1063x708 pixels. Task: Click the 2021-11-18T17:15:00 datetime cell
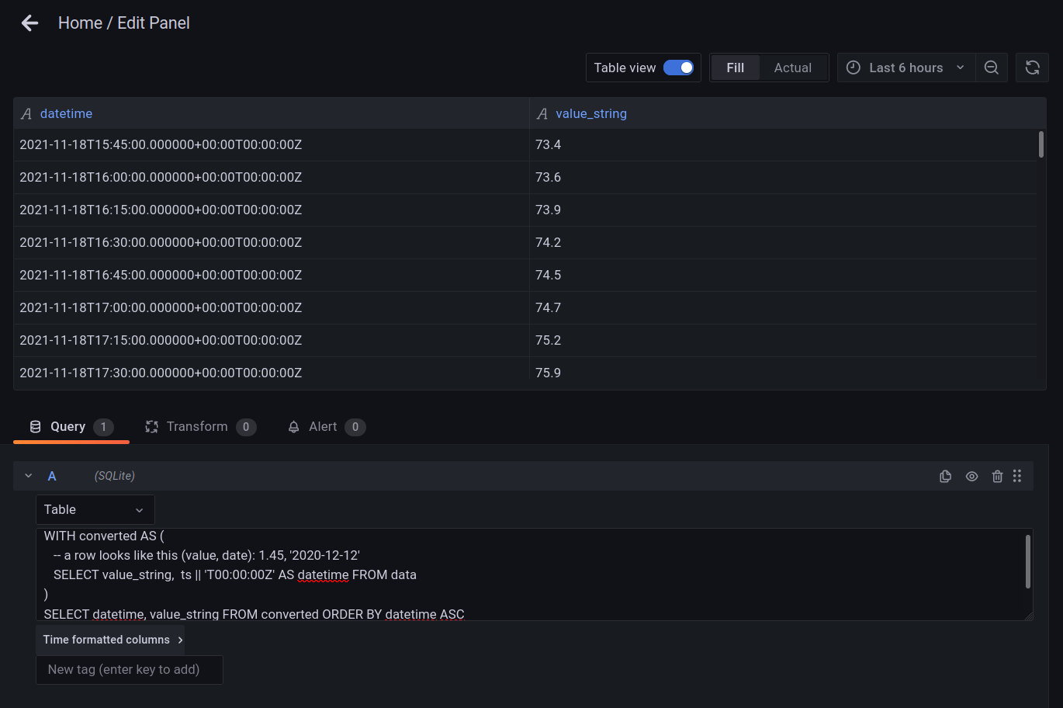coord(272,340)
